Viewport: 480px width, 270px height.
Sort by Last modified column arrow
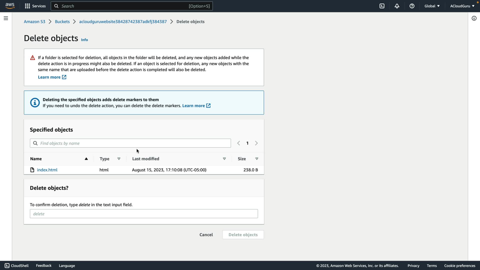[224, 159]
